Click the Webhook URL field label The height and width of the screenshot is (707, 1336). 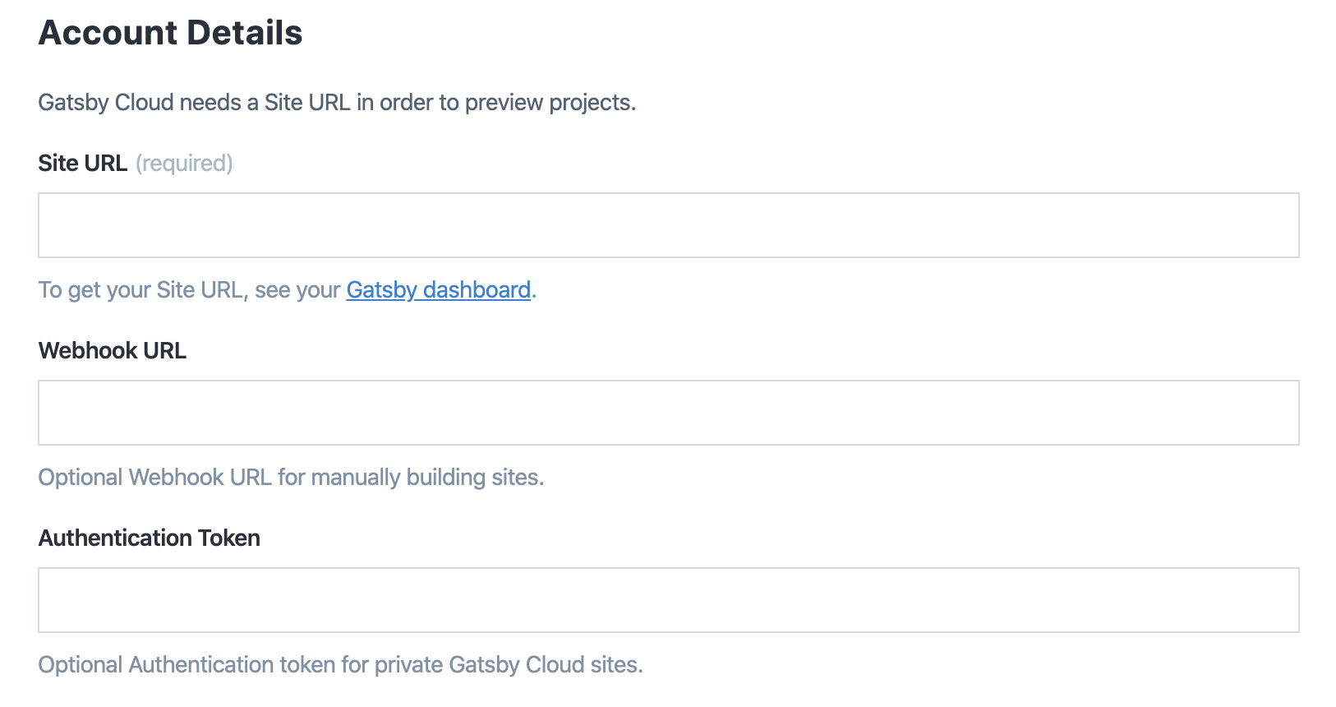click(x=113, y=351)
